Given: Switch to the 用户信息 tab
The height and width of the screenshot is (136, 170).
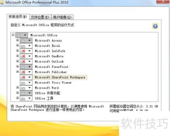Looking at the screenshot, I should (62, 17).
